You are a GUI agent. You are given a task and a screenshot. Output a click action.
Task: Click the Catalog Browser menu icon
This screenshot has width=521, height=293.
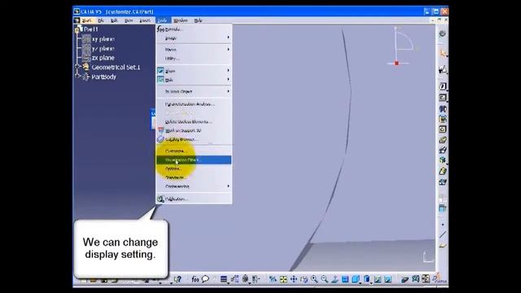tap(160, 139)
